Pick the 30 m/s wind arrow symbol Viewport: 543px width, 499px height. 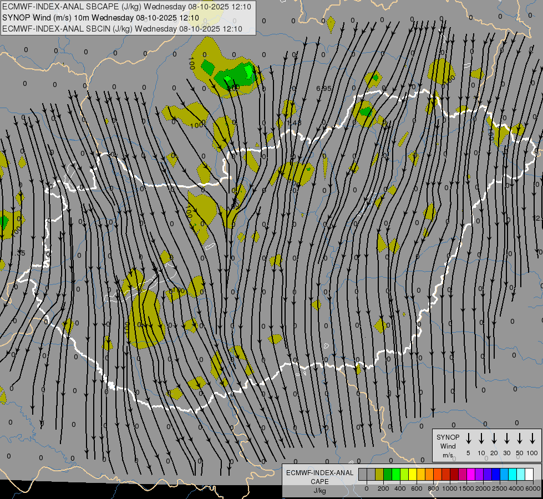point(507,438)
